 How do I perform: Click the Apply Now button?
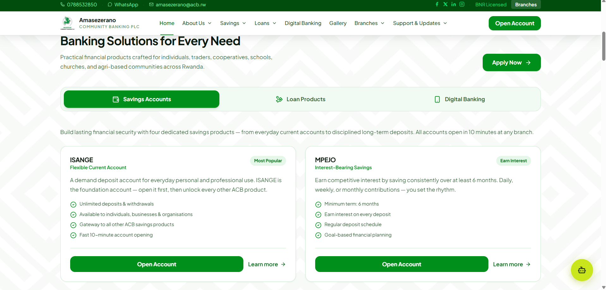click(511, 63)
